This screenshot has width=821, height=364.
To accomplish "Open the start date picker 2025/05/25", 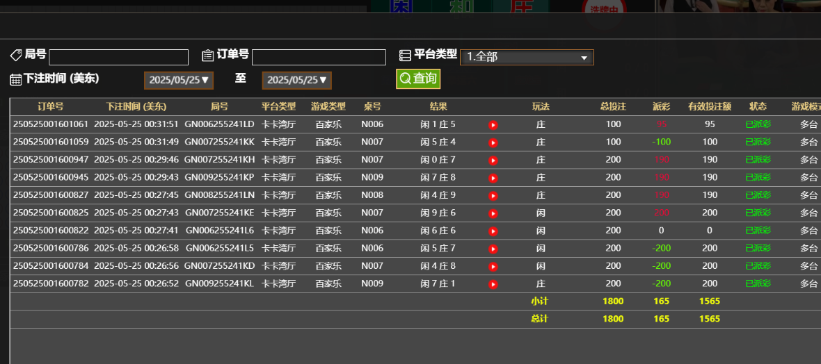I will pos(179,80).
